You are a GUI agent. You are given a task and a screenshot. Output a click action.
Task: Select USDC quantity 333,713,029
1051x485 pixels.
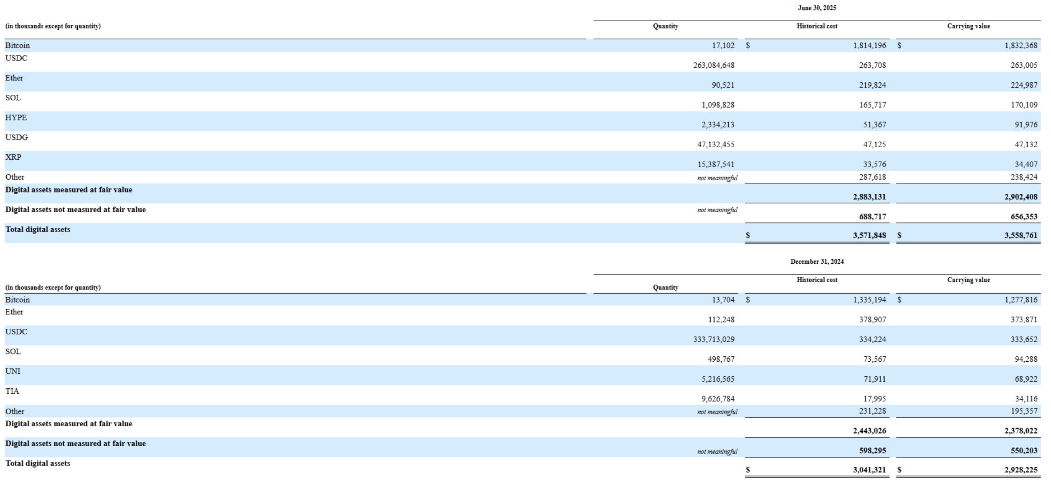click(x=713, y=340)
